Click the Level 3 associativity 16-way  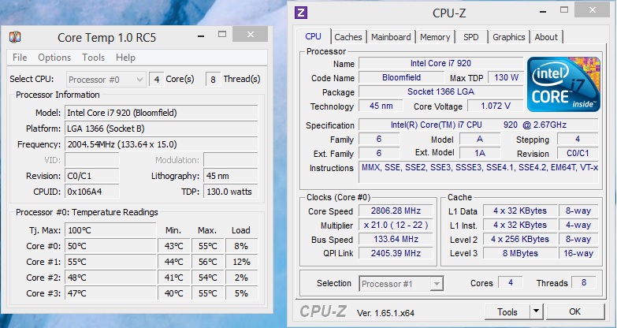pos(578,253)
